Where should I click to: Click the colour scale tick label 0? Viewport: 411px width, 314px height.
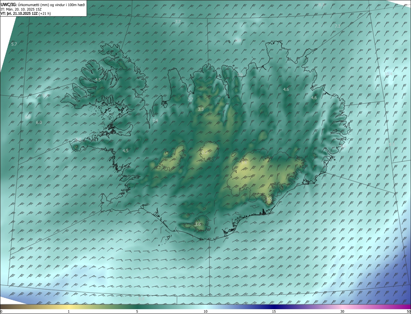point(1,311)
